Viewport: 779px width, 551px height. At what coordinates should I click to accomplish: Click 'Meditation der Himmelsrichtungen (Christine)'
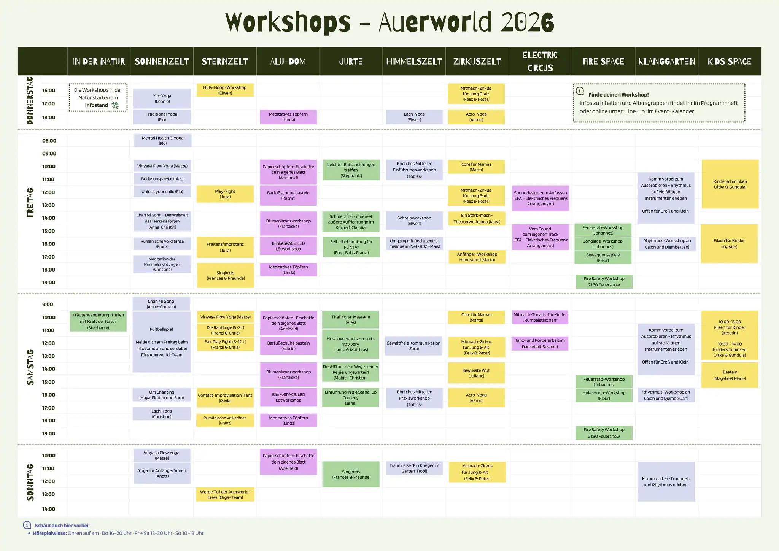(162, 264)
